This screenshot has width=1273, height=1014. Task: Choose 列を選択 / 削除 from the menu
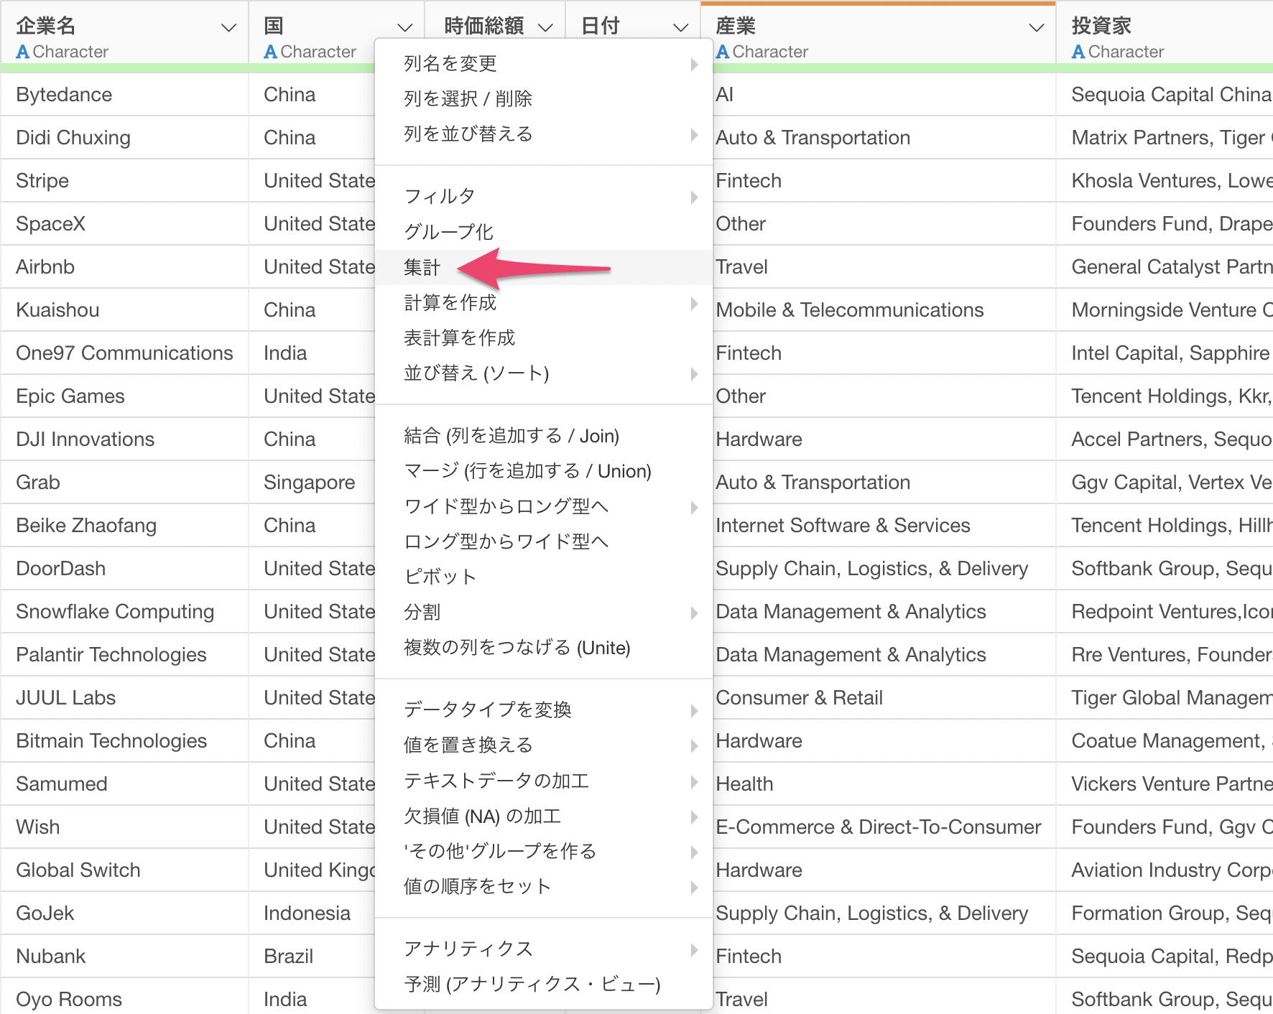point(544,99)
